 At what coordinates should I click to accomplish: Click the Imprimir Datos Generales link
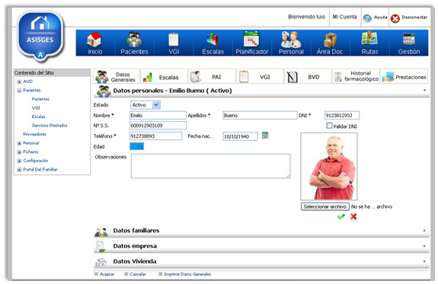coord(187,274)
